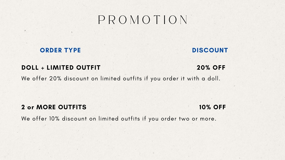Click the 2 or MORE OUTFITS heading

coord(54,107)
